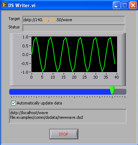Click the blue filled portion of slider
Screen dimensions: 138x145
point(60,92)
